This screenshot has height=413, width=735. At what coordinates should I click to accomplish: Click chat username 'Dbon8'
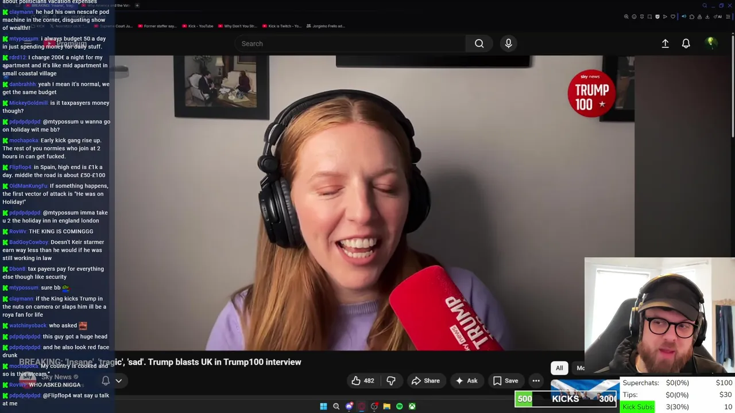(17, 269)
